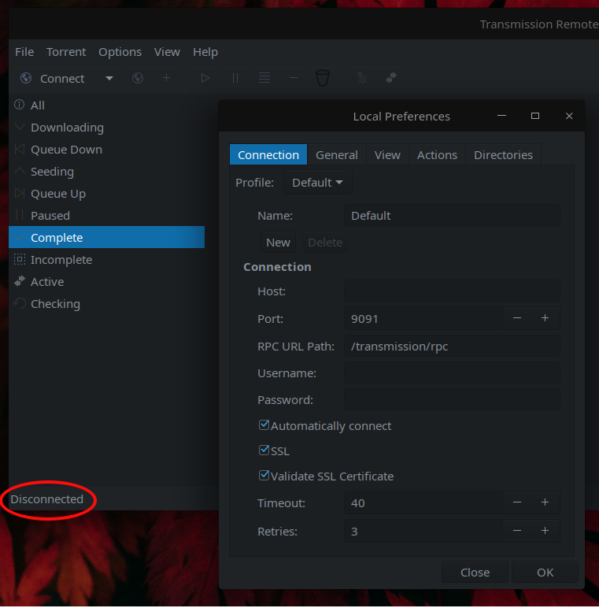599x608 pixels.
Task: Click the Host input field
Action: pos(452,291)
